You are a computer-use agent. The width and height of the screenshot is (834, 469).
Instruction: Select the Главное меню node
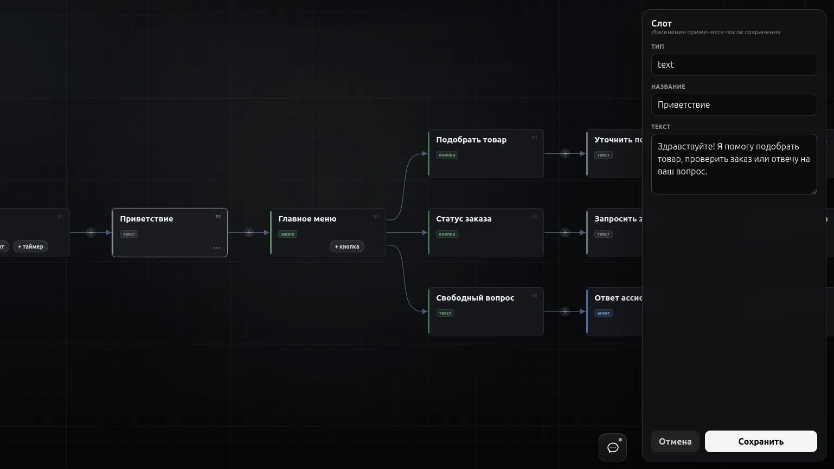click(x=328, y=232)
